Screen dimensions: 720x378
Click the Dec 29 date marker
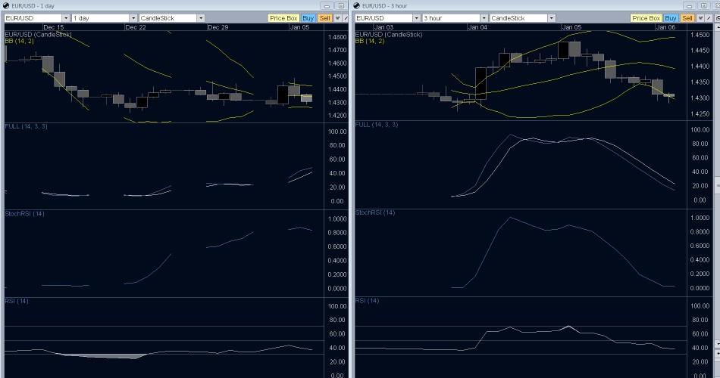(x=218, y=27)
